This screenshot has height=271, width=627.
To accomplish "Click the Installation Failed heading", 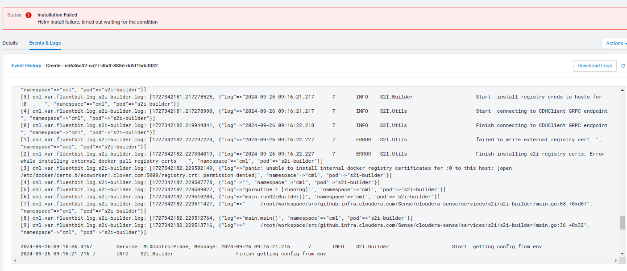I will click(57, 15).
